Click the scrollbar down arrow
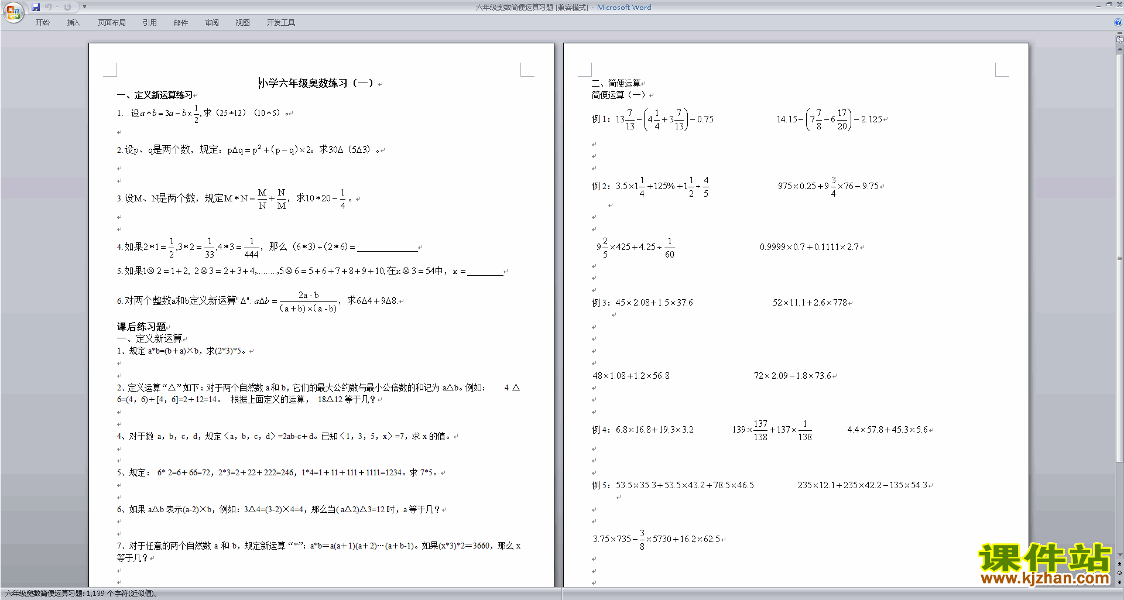The image size is (1124, 600). point(1119,554)
